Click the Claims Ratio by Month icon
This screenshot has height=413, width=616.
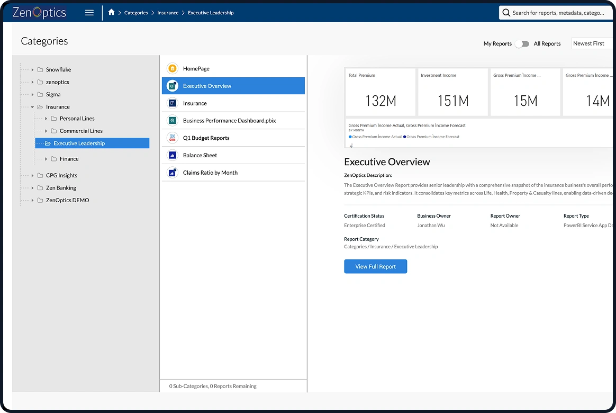(x=172, y=173)
